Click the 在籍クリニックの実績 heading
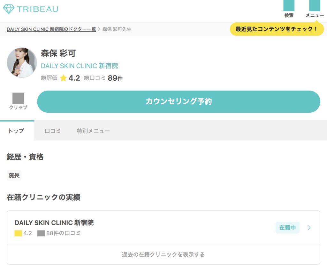The width and height of the screenshot is (327, 274). coord(43,197)
